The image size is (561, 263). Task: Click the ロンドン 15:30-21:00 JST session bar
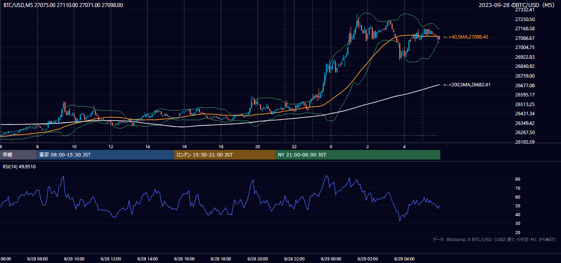point(225,155)
